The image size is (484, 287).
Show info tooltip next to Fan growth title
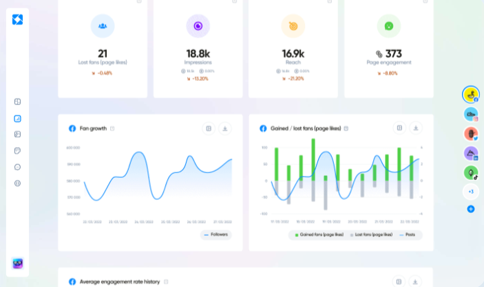(x=112, y=128)
